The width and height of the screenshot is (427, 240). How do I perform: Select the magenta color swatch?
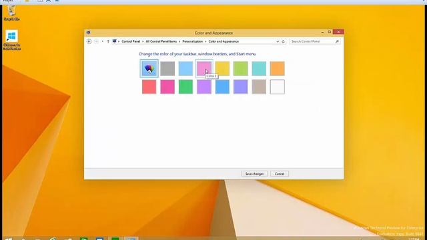click(x=167, y=87)
